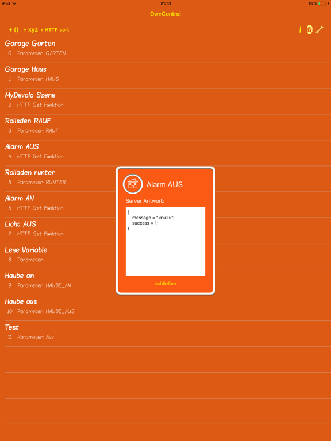Tap the server response text box

(x=165, y=241)
